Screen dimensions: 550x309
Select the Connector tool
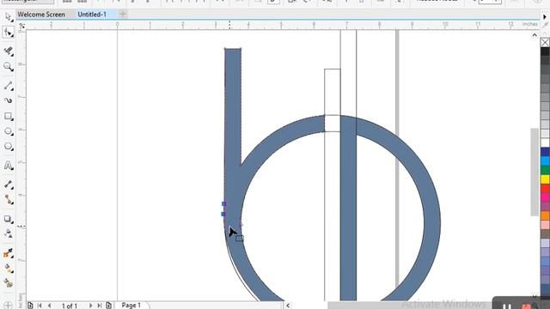pyautogui.click(x=8, y=200)
